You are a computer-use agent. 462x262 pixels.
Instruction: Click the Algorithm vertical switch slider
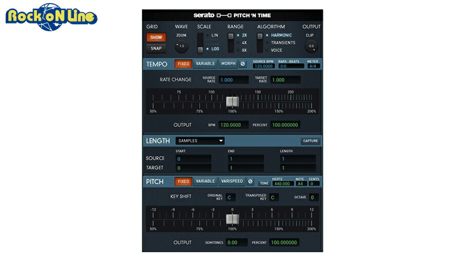click(x=260, y=43)
